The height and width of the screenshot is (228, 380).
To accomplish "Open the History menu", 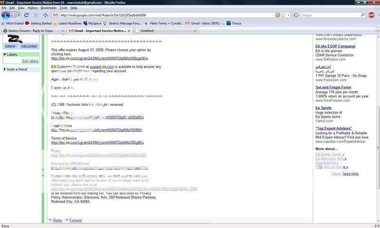I will click(x=32, y=8).
